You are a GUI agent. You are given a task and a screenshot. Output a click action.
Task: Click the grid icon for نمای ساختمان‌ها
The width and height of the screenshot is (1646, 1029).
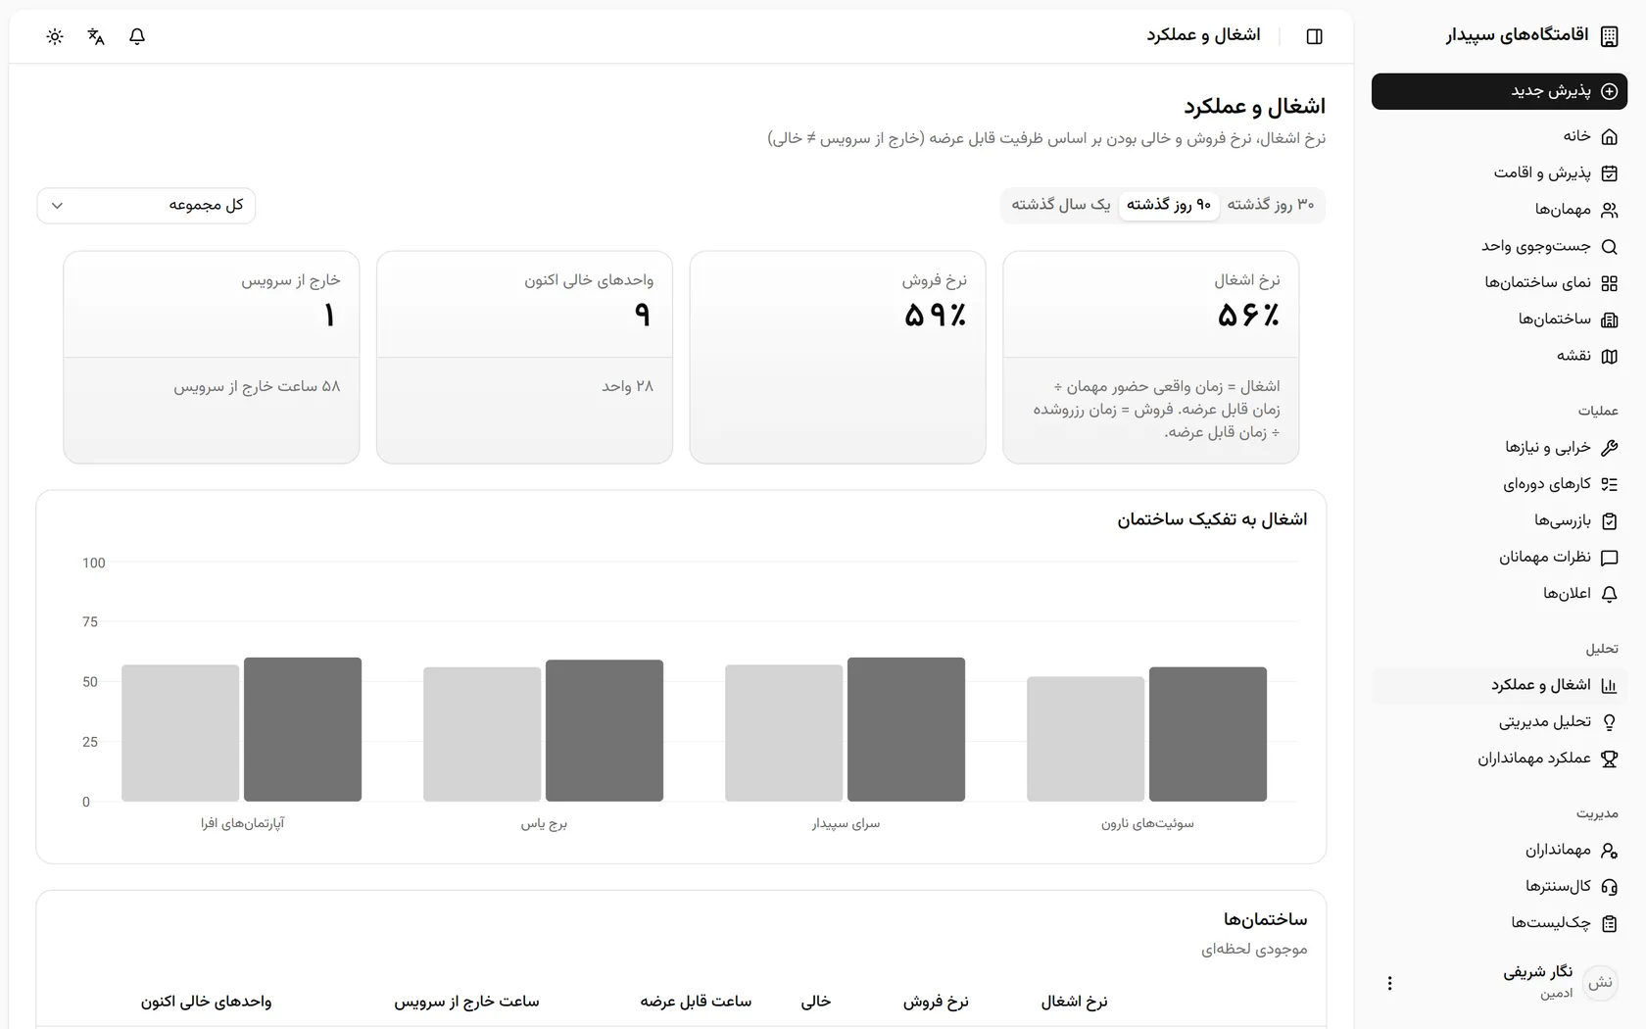click(1609, 283)
